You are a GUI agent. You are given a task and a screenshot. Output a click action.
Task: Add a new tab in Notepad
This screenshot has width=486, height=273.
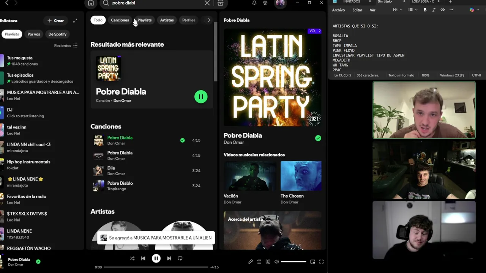tap(450, 2)
